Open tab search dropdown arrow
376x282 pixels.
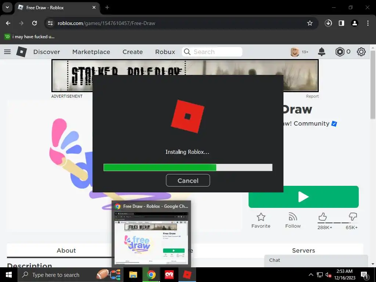(7, 7)
